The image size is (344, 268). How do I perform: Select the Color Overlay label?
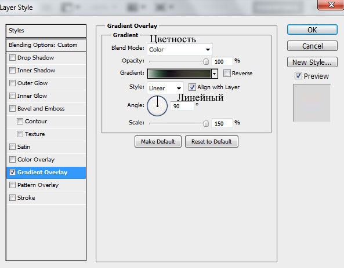pyautogui.click(x=36, y=160)
